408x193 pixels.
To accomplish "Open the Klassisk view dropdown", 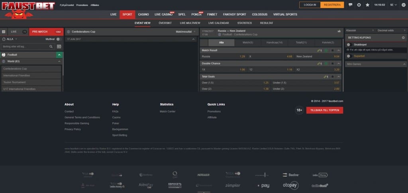I will (360, 30).
